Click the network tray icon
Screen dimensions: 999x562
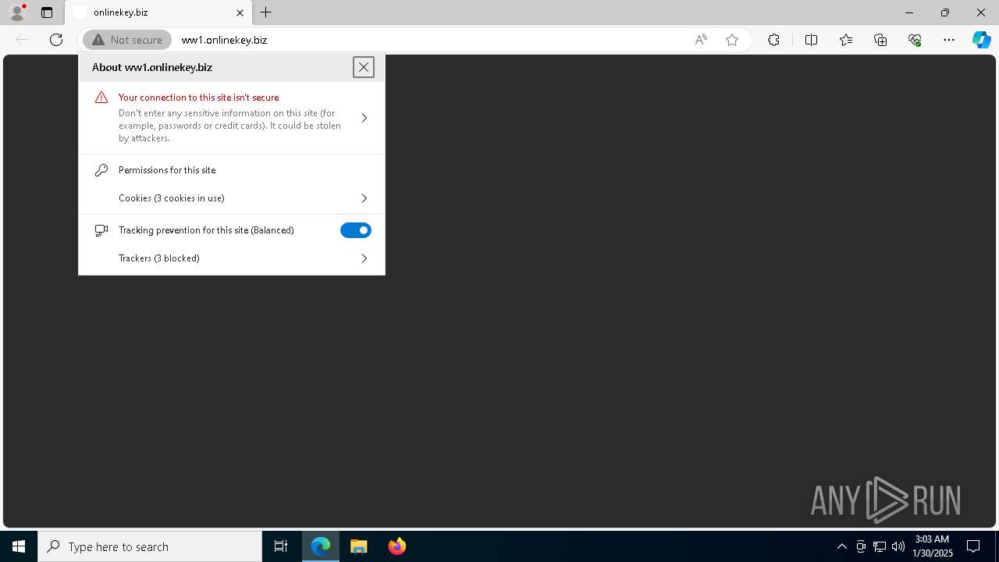(x=880, y=546)
